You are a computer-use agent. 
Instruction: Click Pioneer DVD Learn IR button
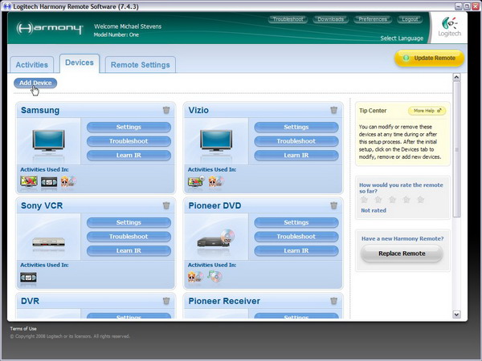[296, 251]
